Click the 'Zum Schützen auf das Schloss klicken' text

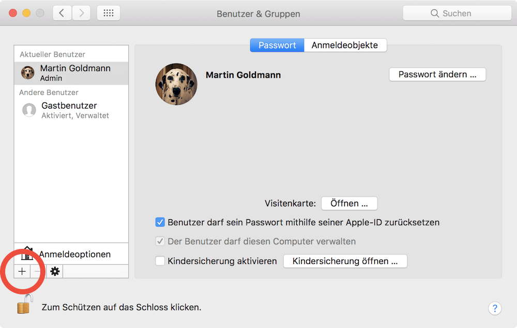tap(121, 307)
